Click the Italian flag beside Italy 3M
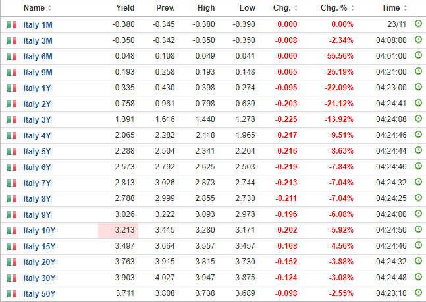Image resolution: width=426 pixels, height=302 pixels. tap(11, 40)
